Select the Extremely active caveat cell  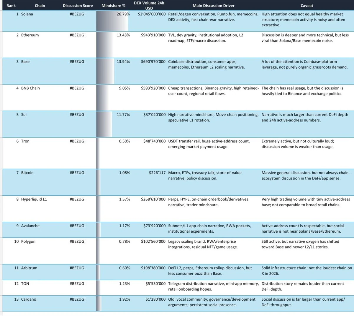[x=298, y=144]
